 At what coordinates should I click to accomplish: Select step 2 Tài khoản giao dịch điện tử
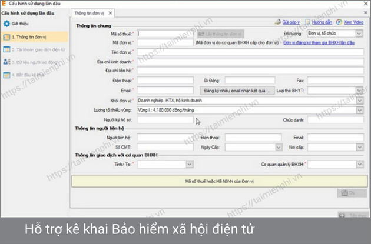click(x=34, y=50)
